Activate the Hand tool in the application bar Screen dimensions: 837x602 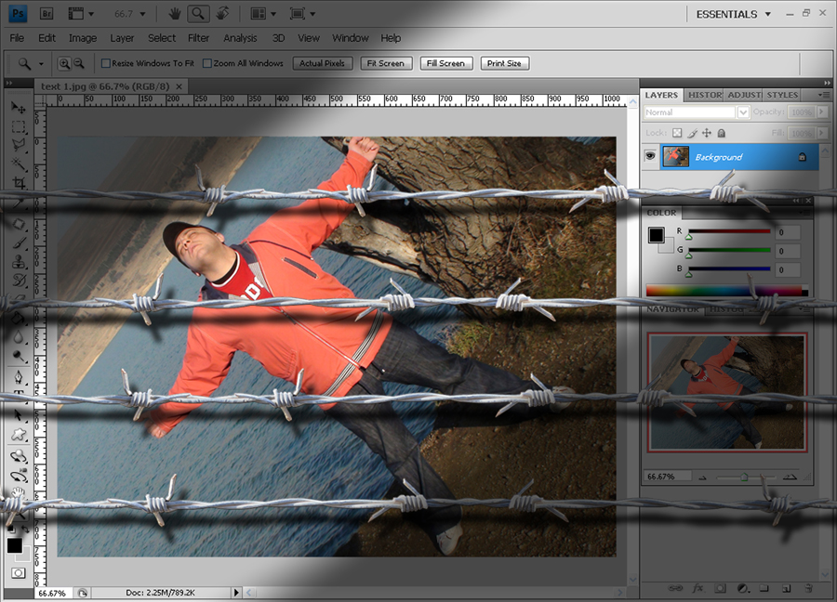(x=175, y=14)
